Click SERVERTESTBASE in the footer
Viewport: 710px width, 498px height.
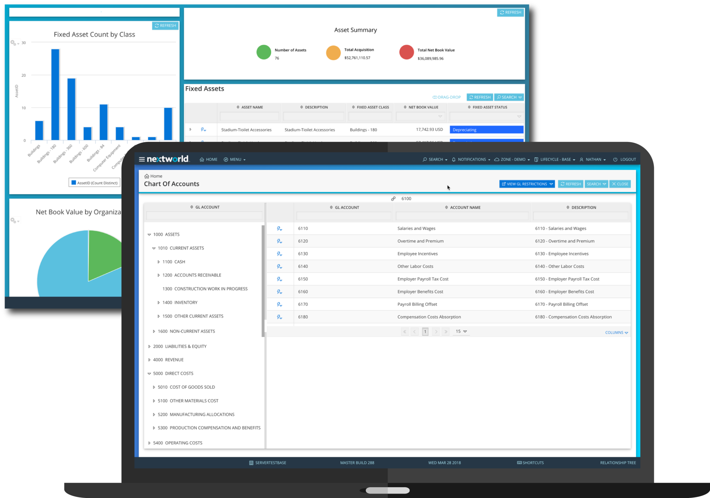[268, 463]
